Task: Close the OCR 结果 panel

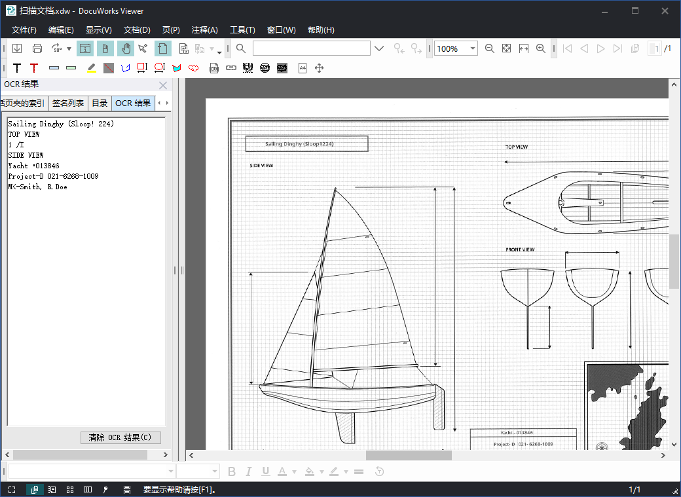Action: (x=163, y=85)
